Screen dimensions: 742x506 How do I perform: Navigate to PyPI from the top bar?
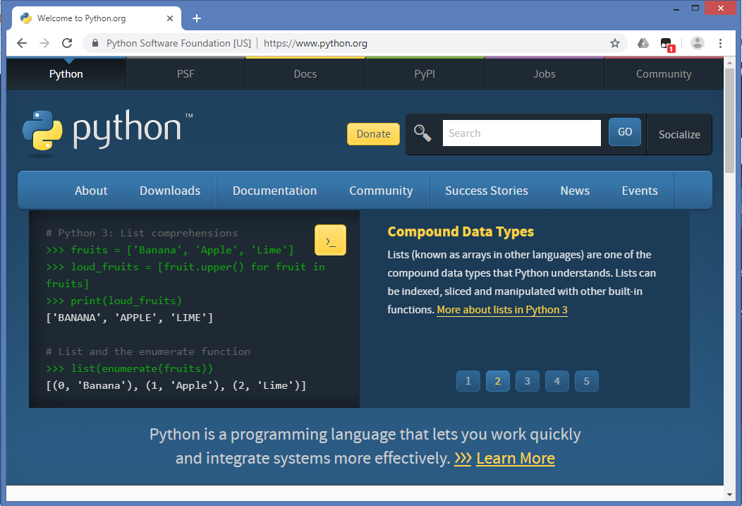pos(424,73)
